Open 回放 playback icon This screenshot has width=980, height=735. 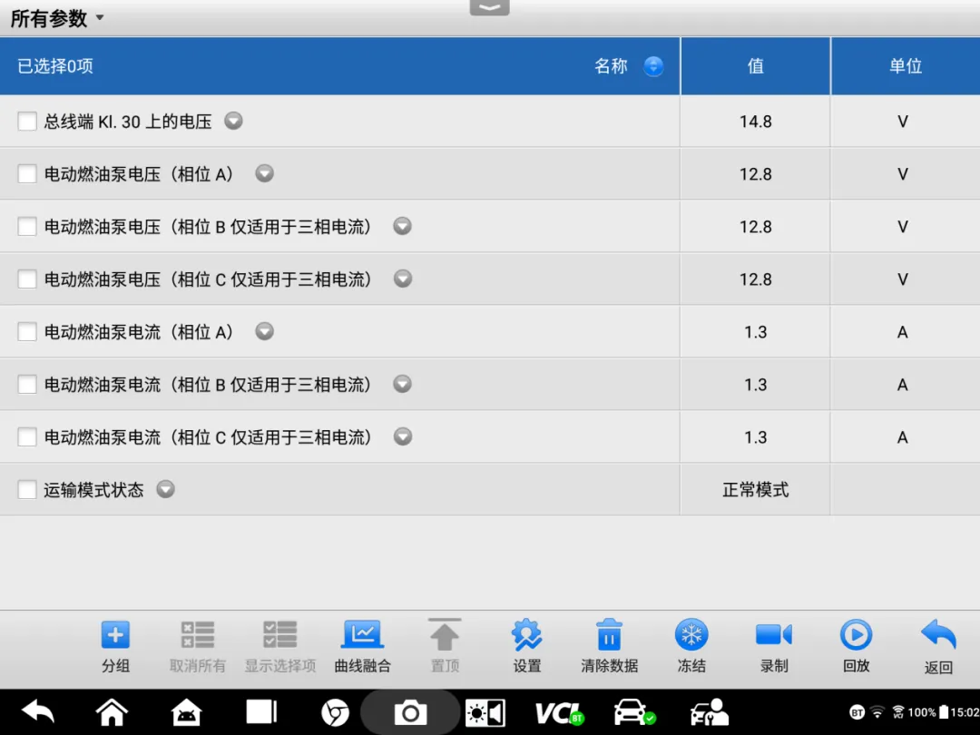[x=856, y=636]
